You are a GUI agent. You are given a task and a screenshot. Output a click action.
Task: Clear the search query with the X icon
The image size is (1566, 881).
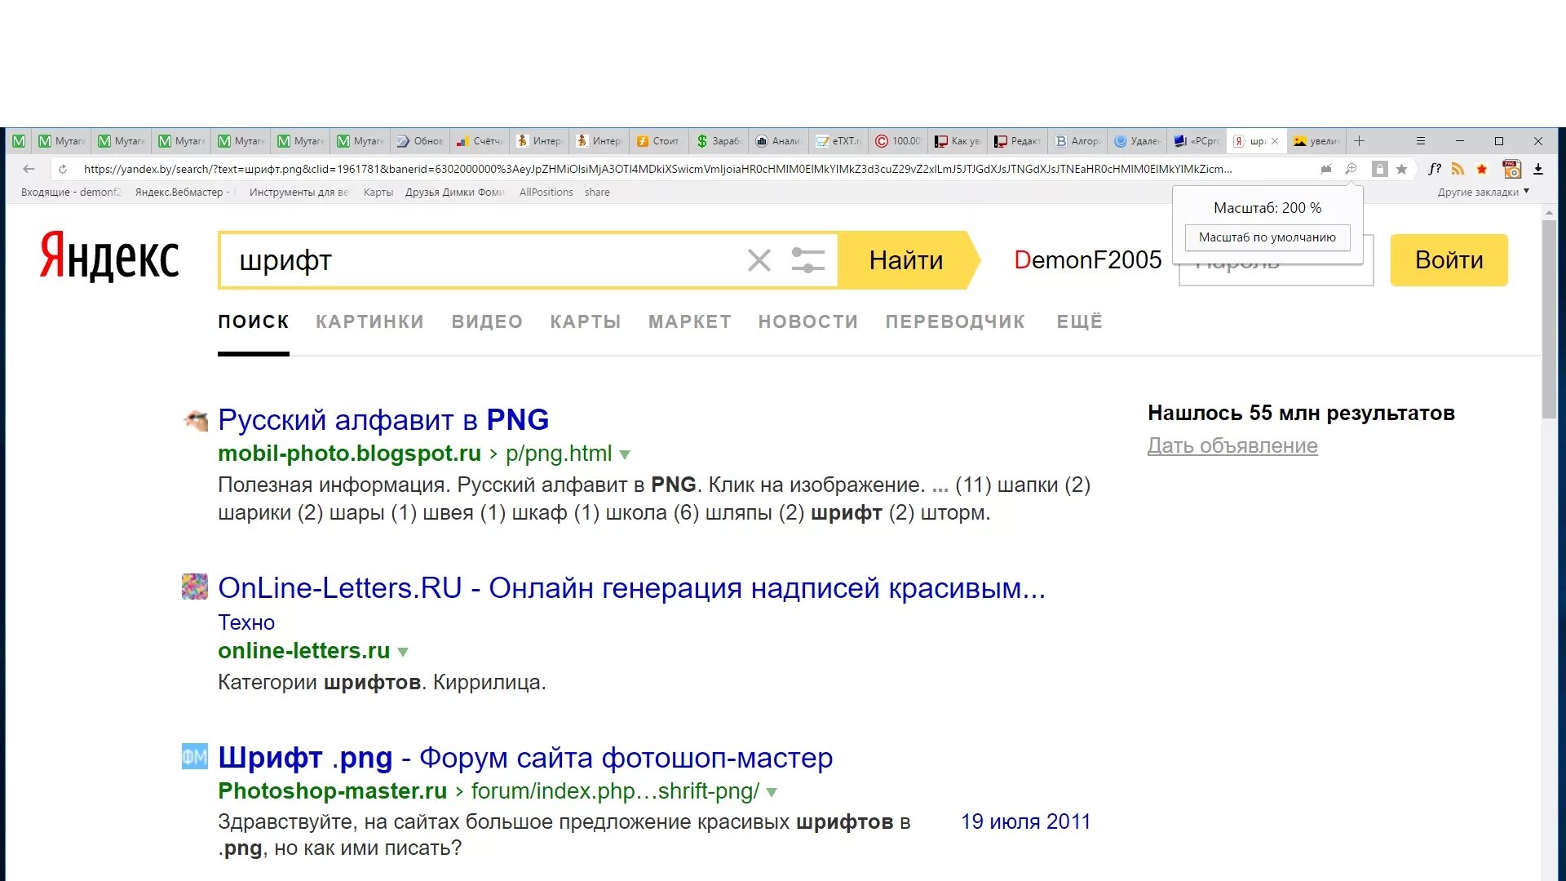[x=759, y=260]
